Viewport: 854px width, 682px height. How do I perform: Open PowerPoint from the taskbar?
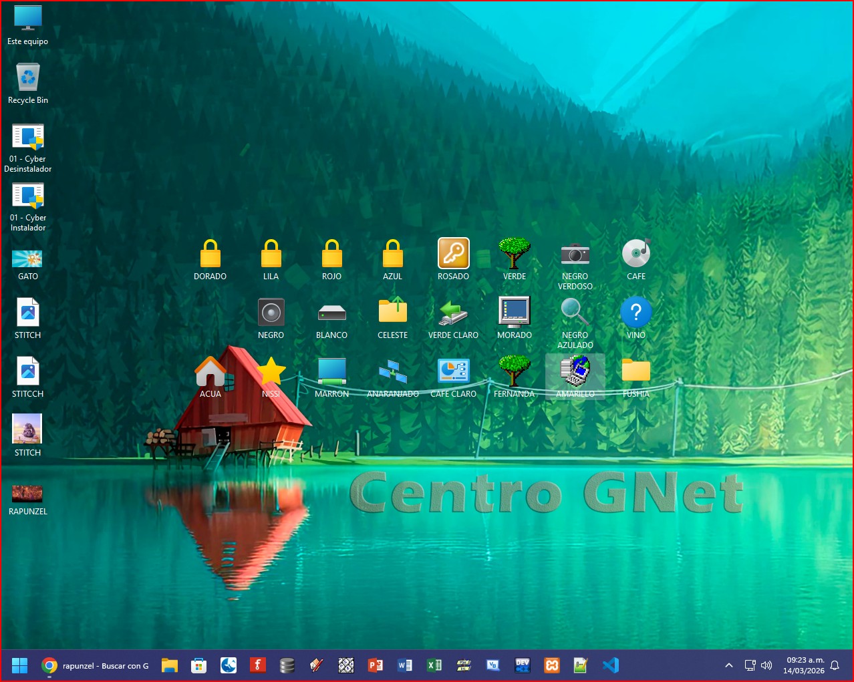pos(376,665)
